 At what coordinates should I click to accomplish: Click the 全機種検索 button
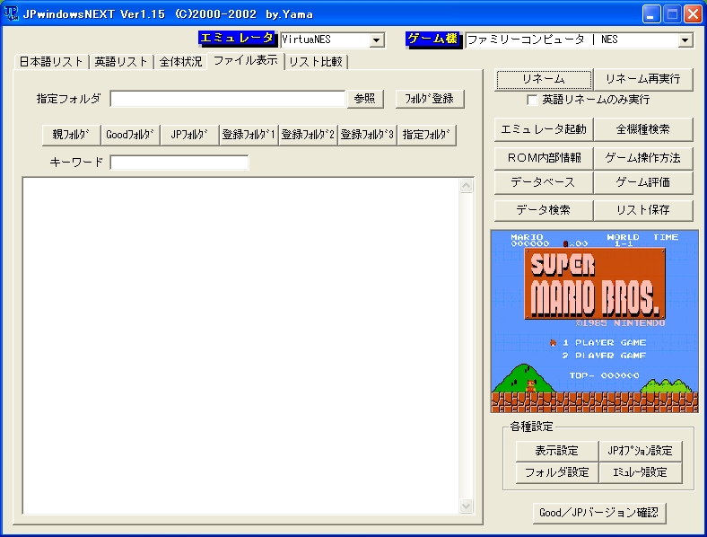tap(643, 129)
